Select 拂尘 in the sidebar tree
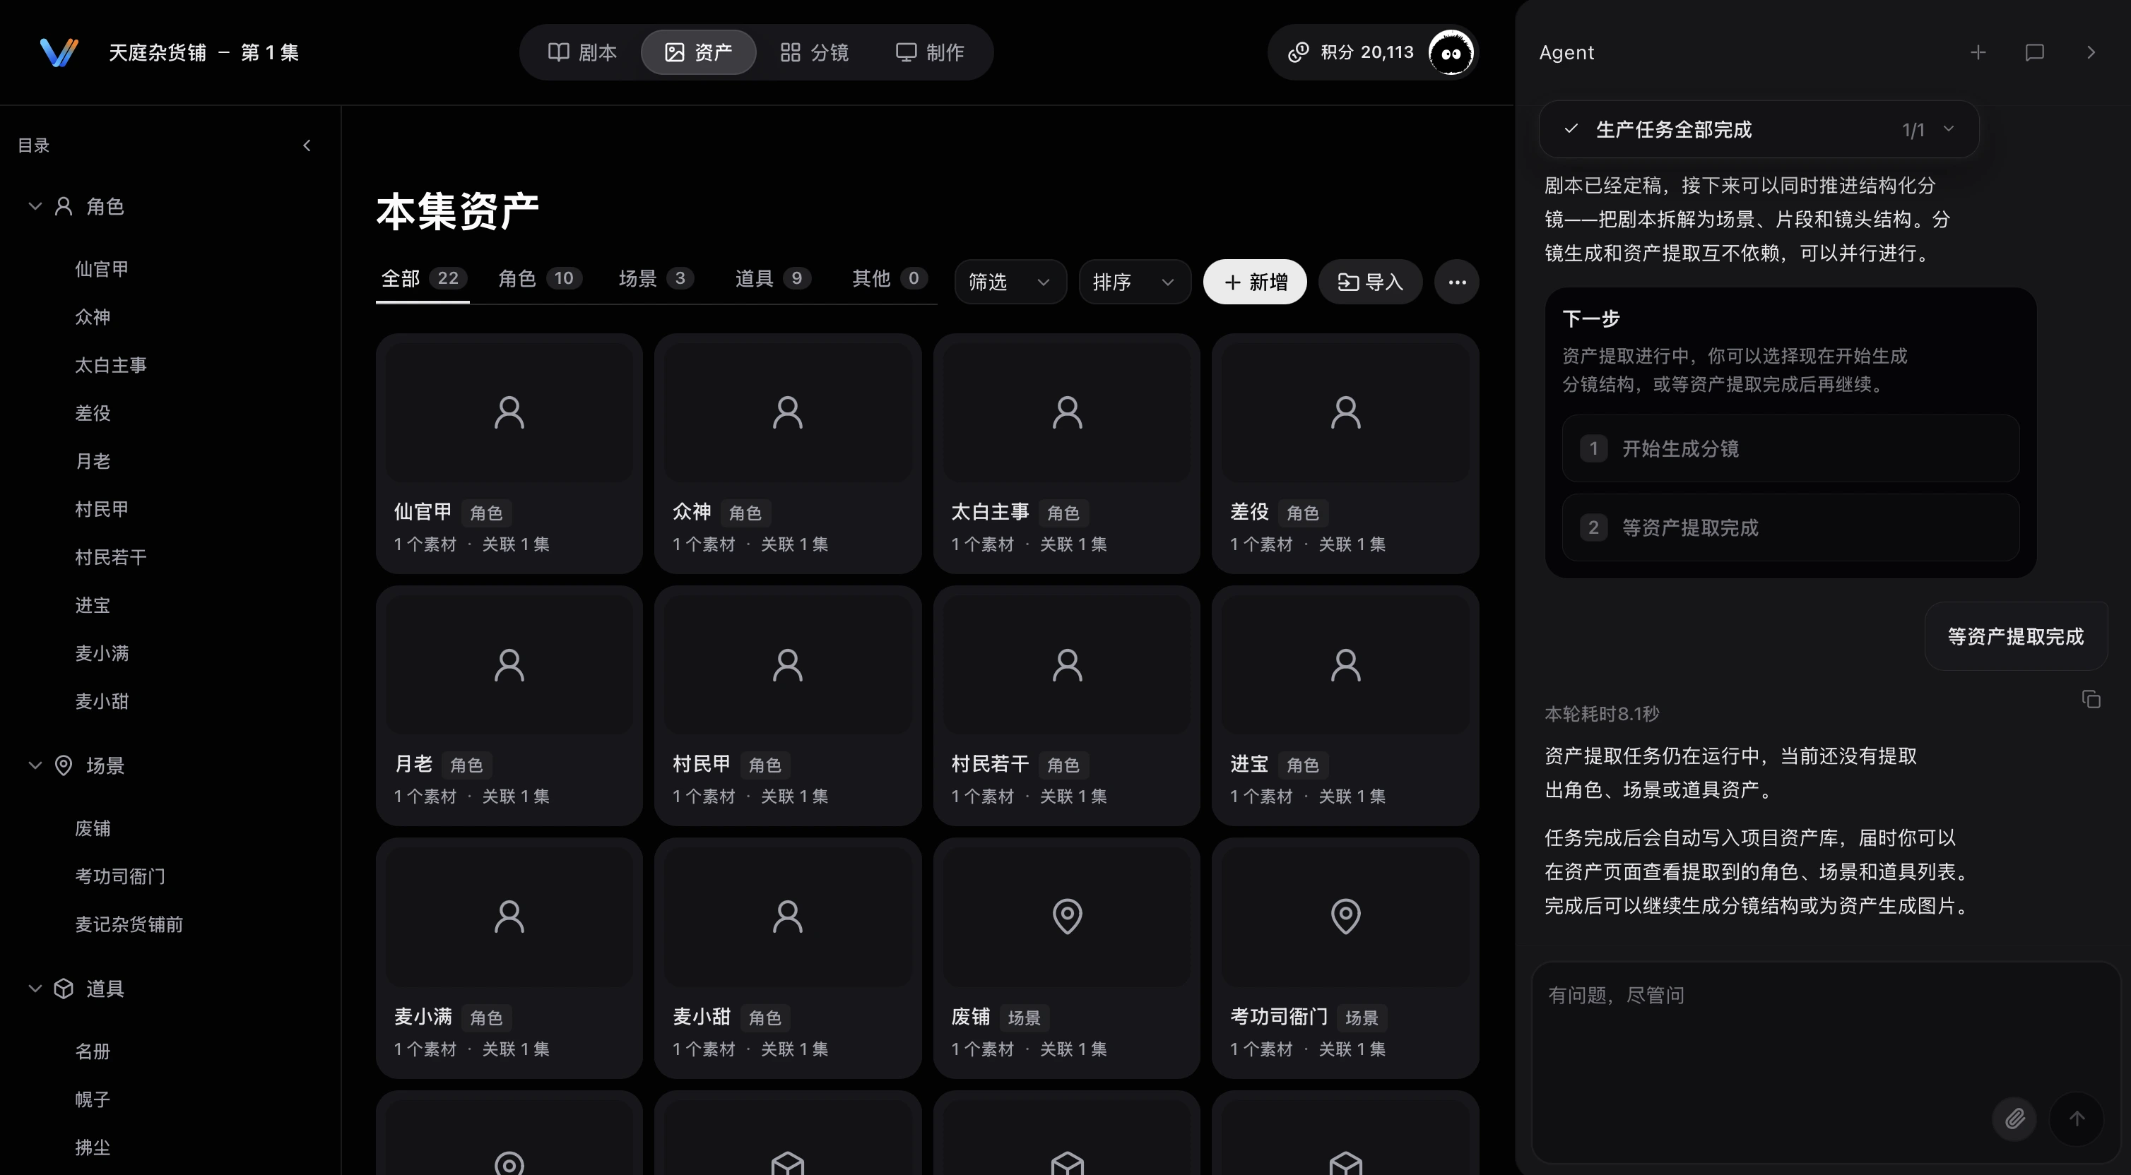The width and height of the screenshot is (2131, 1175). 92,1147
